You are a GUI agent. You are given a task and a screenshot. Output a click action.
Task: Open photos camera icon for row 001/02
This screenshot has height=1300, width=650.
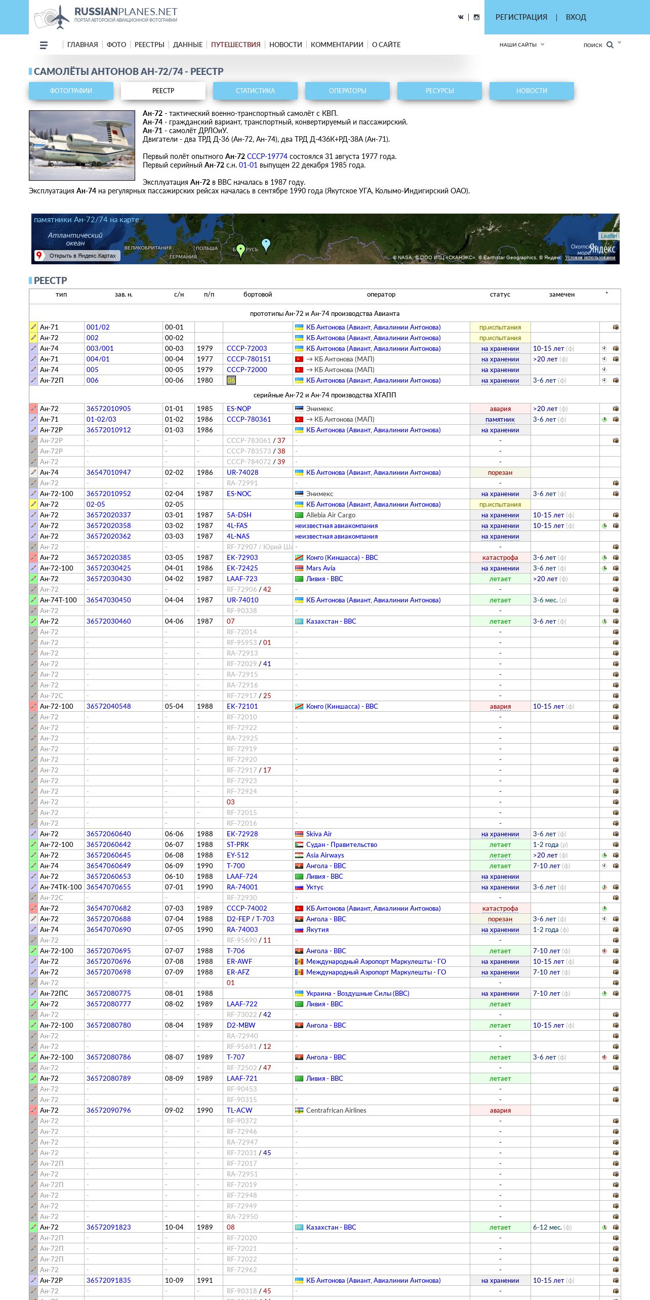coord(616,327)
